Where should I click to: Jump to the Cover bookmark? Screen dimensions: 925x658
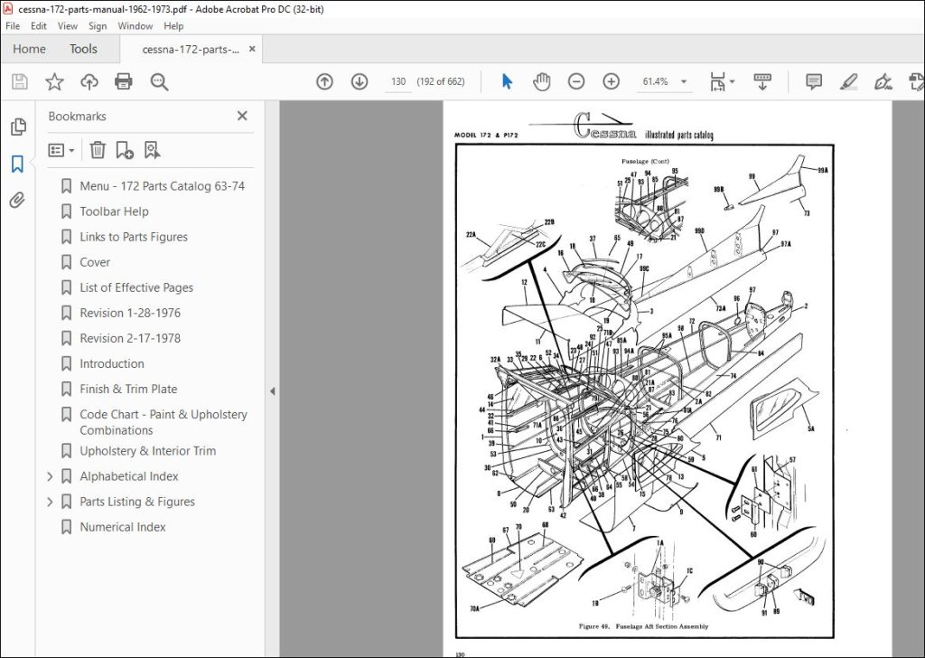pyautogui.click(x=94, y=262)
